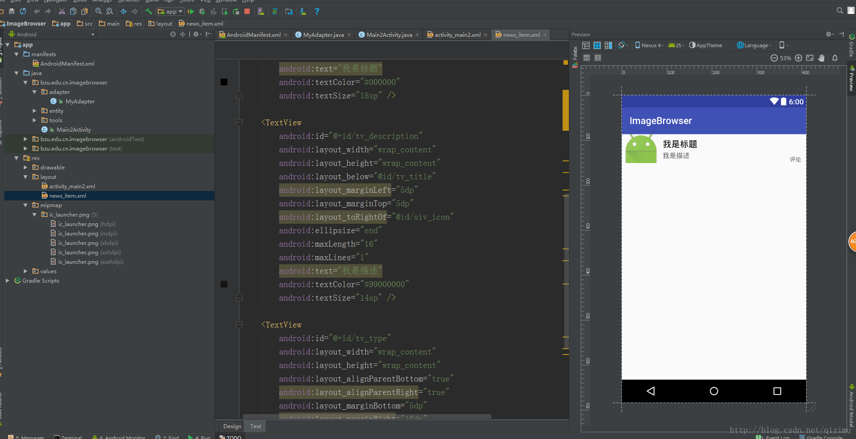Toggle the Design surface view mode
This screenshot has height=439, width=856.
point(586,45)
